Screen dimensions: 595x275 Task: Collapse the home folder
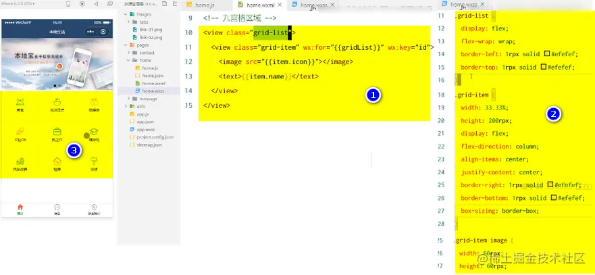129,60
